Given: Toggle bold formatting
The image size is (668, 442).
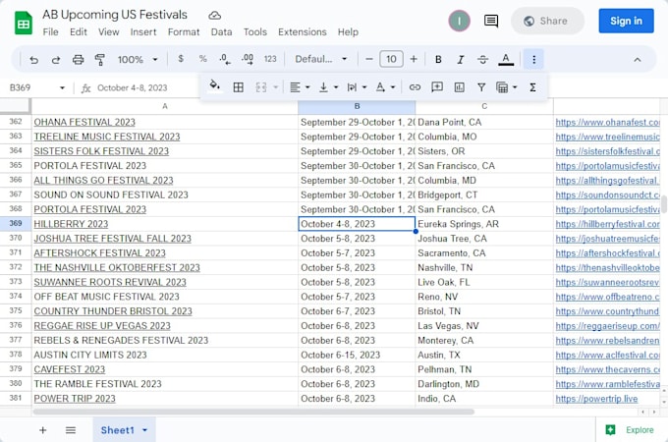Looking at the screenshot, I should tap(438, 60).
